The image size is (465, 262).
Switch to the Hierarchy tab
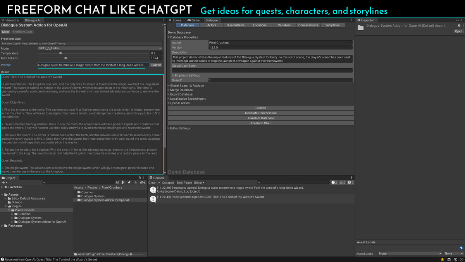click(10, 20)
